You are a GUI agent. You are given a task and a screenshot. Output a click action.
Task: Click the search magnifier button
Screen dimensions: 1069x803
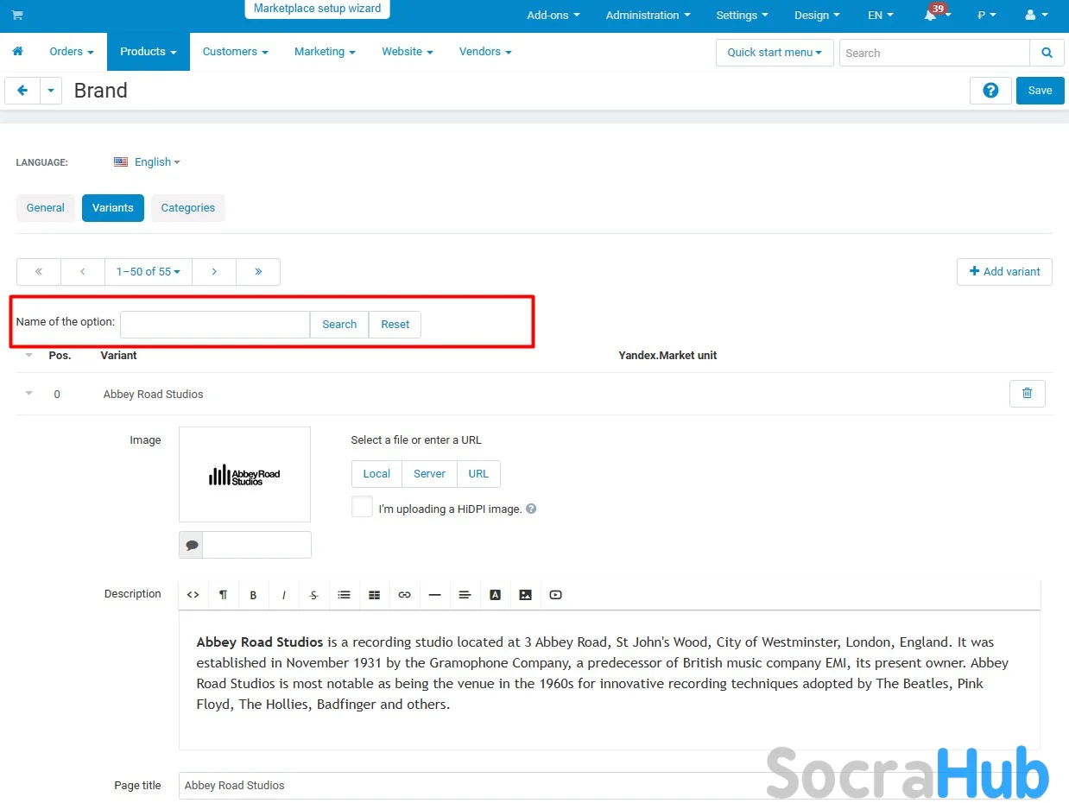point(1047,53)
